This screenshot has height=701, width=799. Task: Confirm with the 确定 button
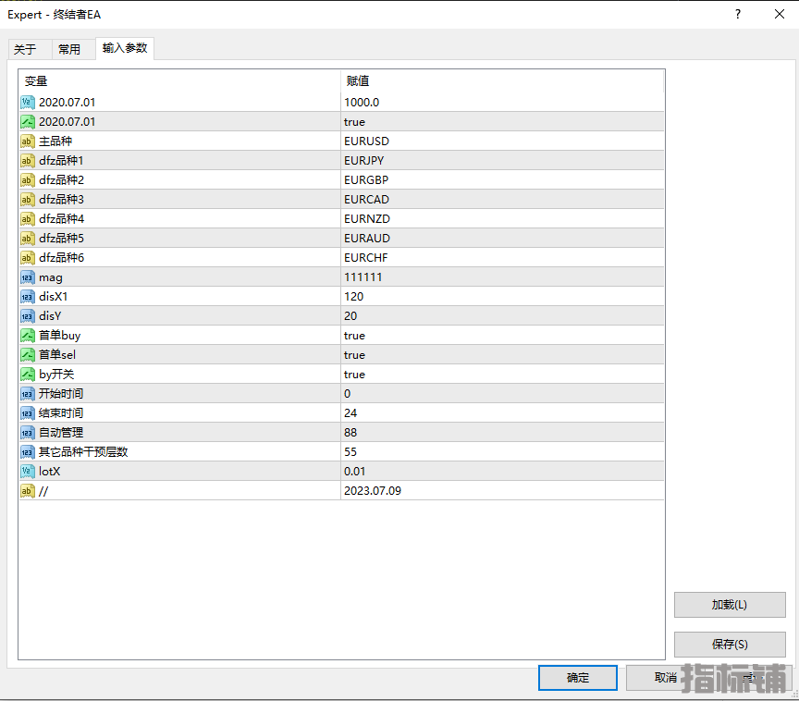click(578, 678)
